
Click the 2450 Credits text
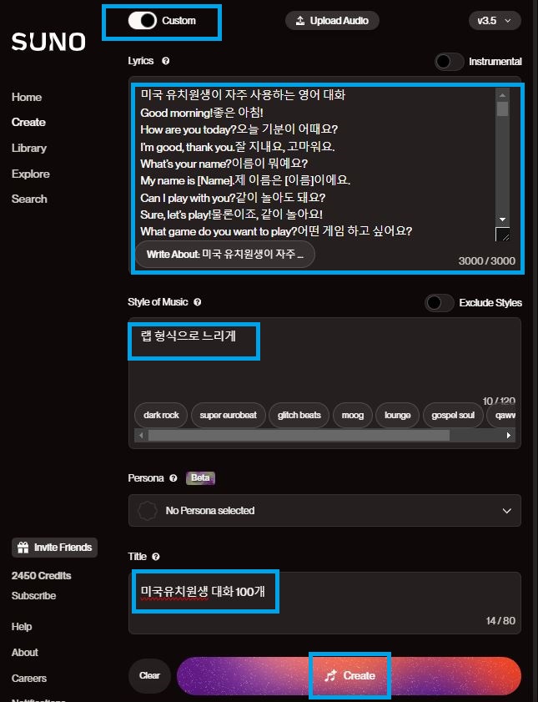pos(41,576)
